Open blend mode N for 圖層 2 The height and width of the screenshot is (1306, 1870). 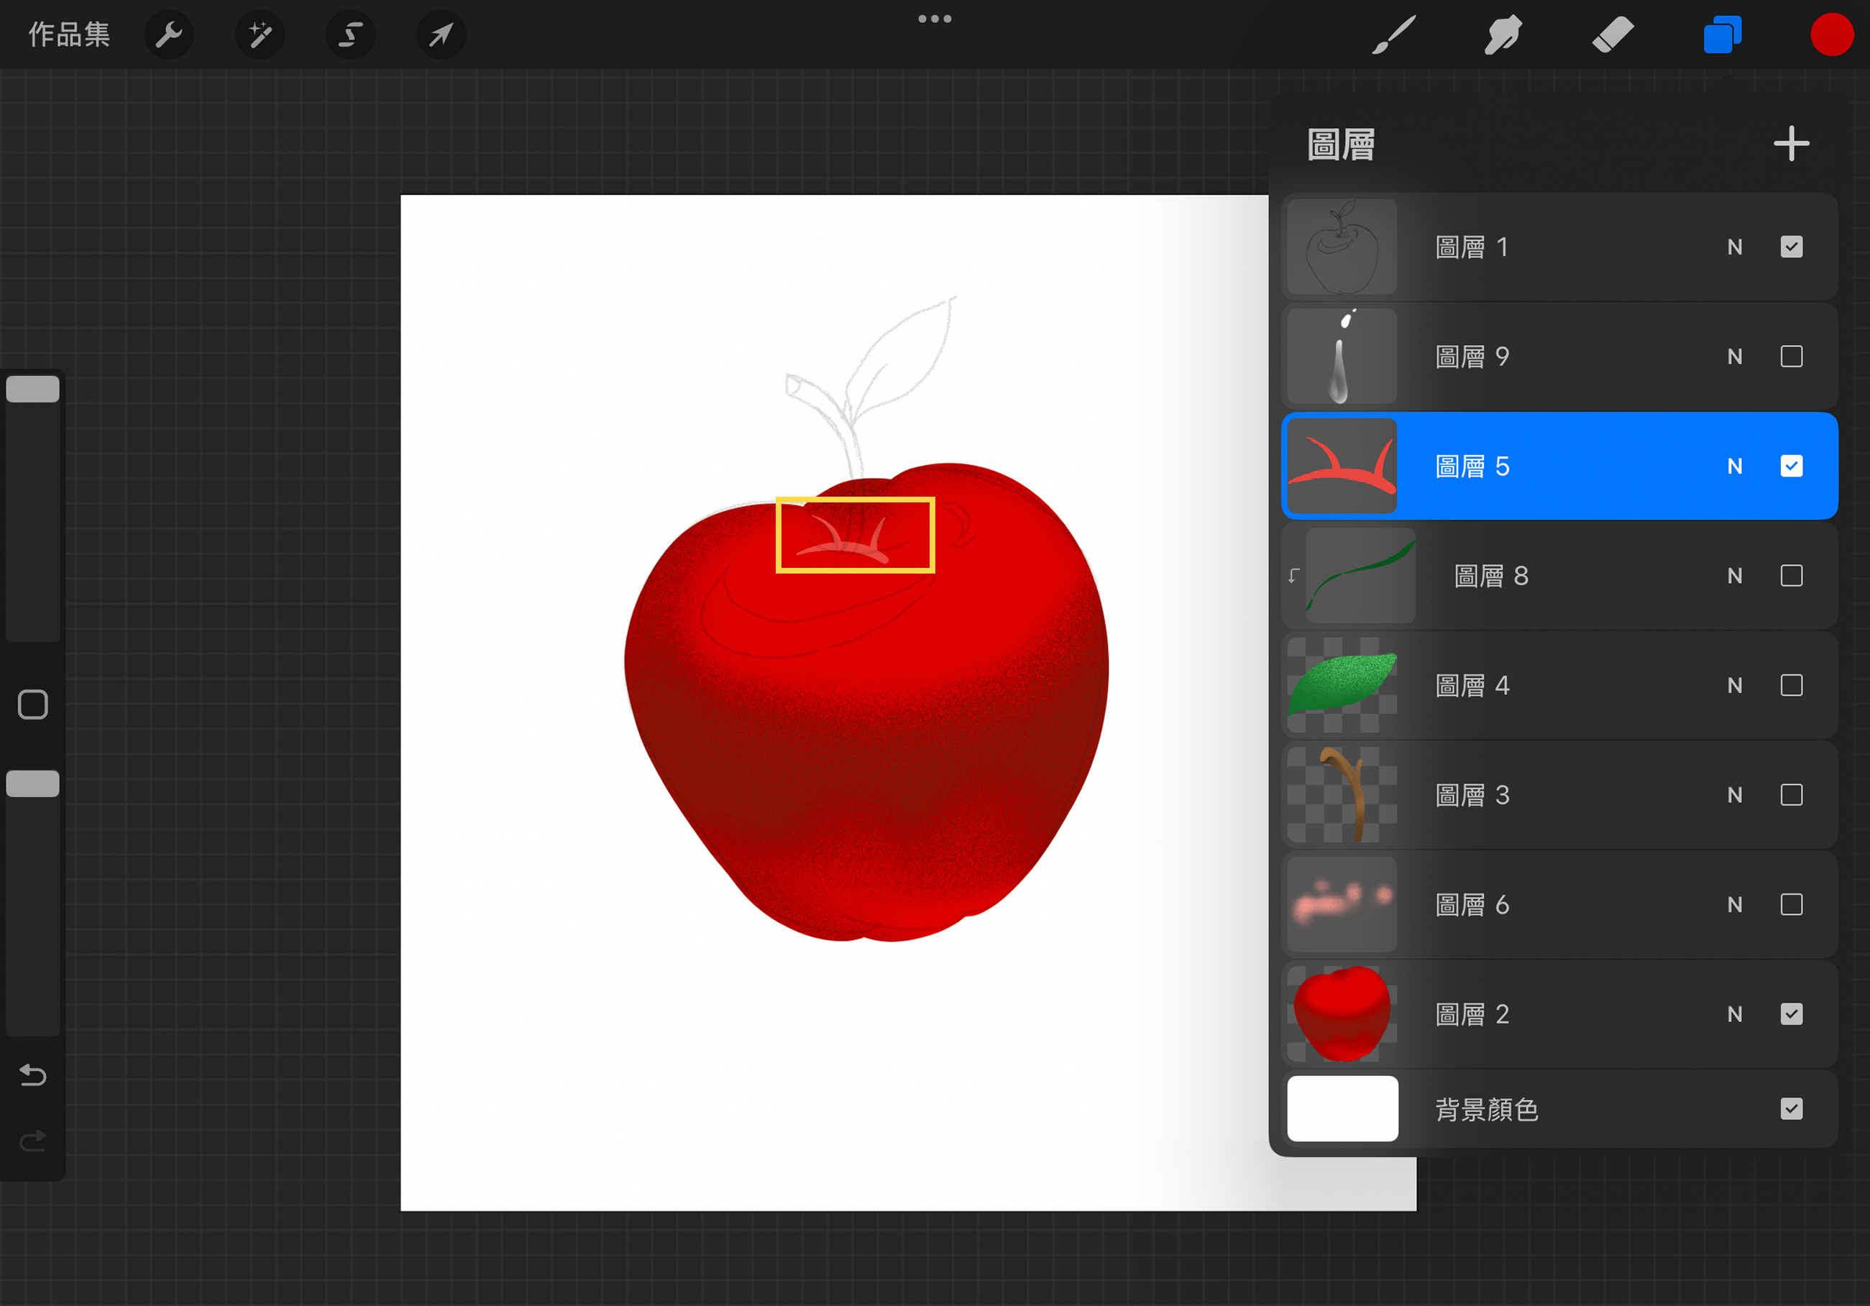[x=1735, y=1014]
